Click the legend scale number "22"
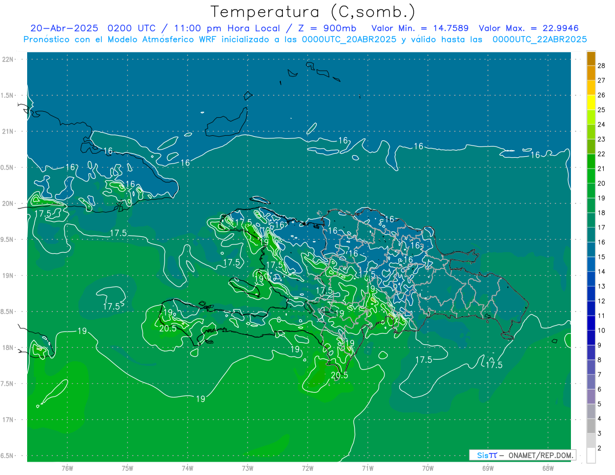Screen dimensions: 615x475 tap(601, 154)
